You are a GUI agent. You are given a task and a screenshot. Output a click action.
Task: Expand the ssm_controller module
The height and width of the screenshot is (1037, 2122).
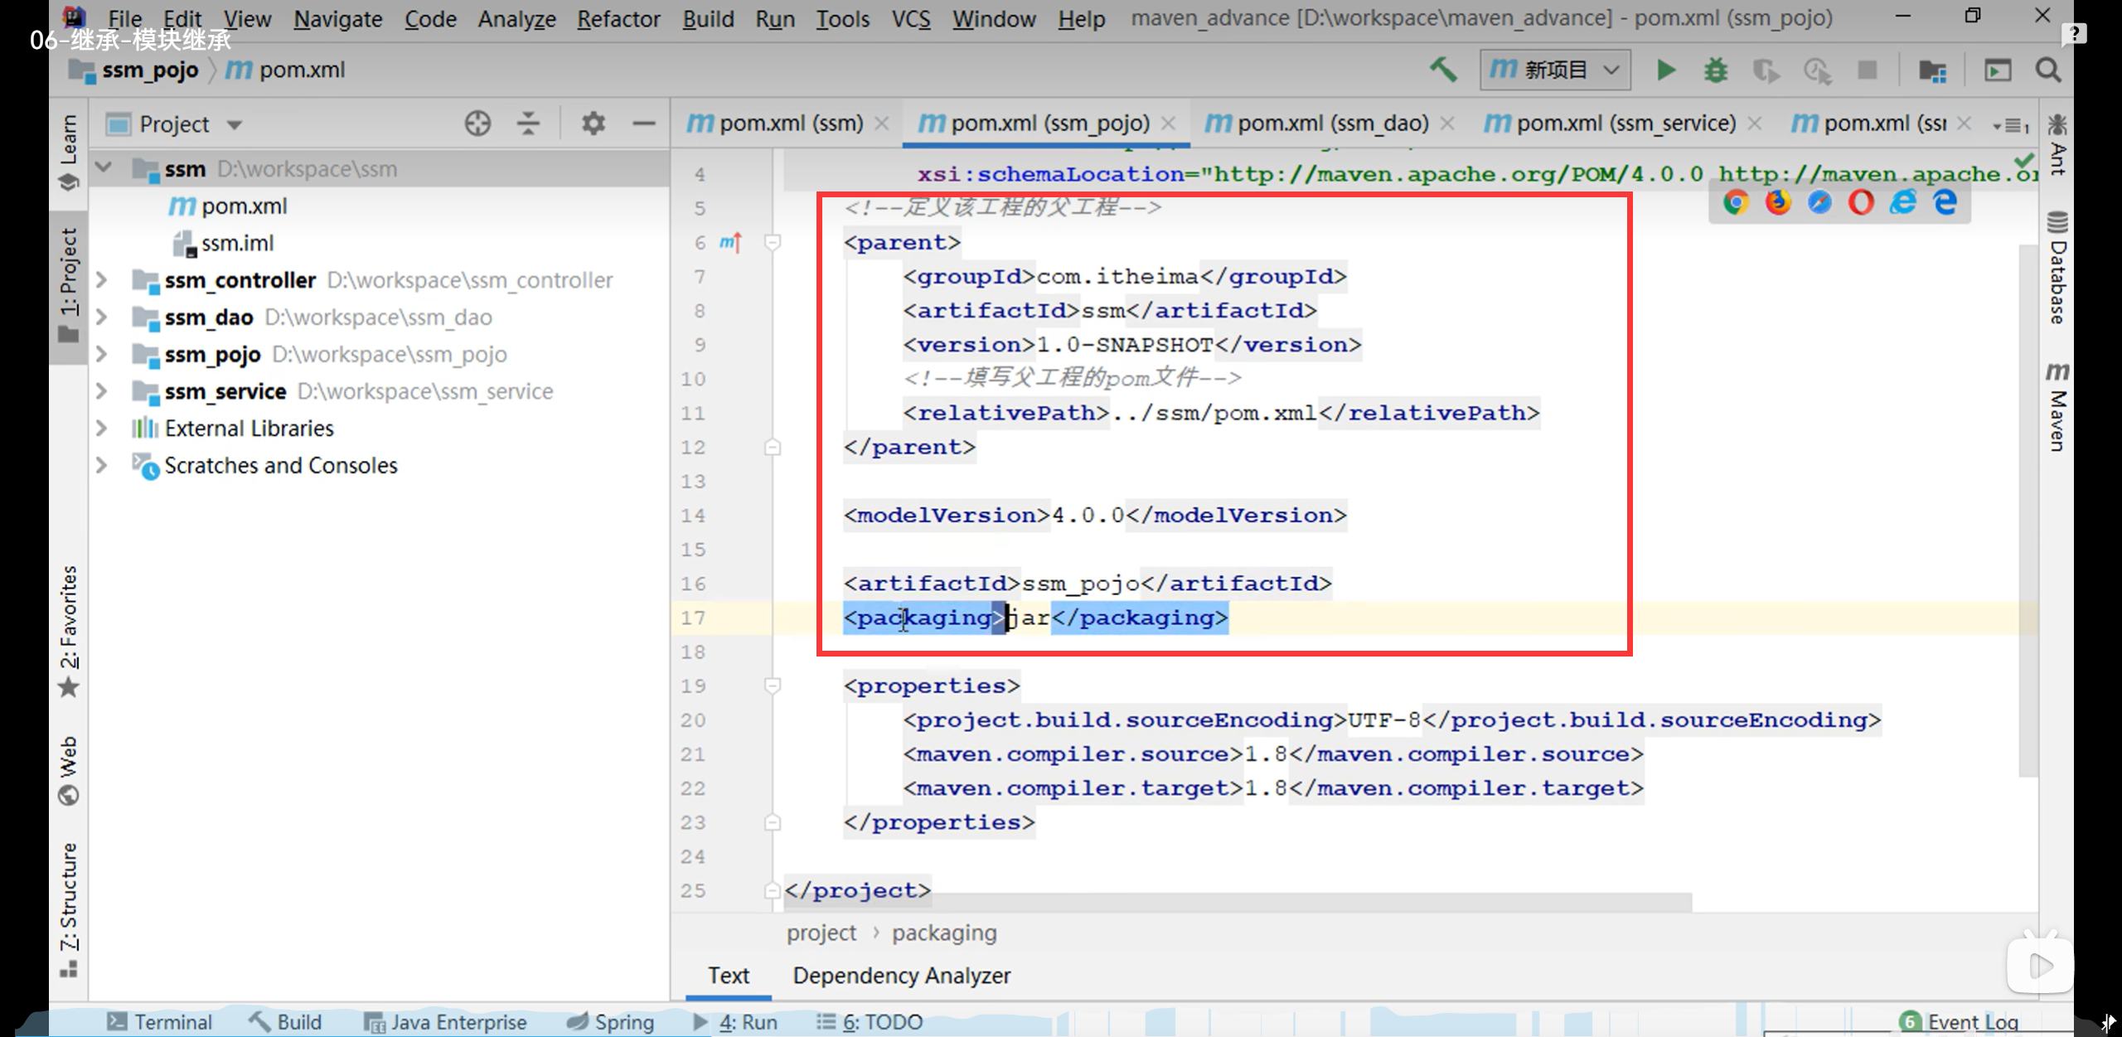pyautogui.click(x=102, y=280)
